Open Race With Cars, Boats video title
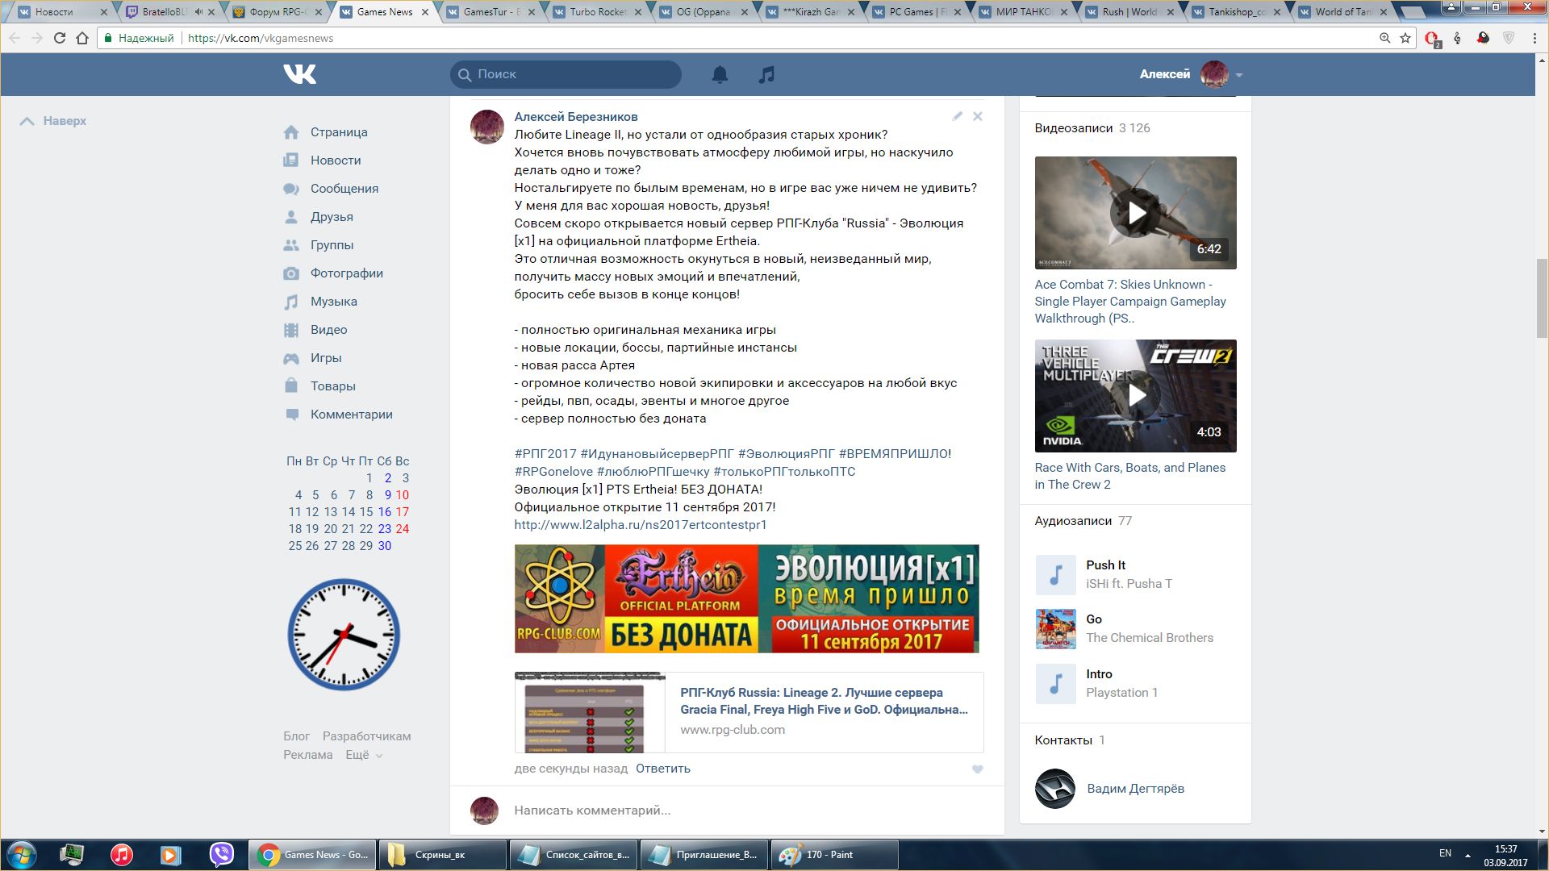This screenshot has width=1549, height=871. 1130,476
